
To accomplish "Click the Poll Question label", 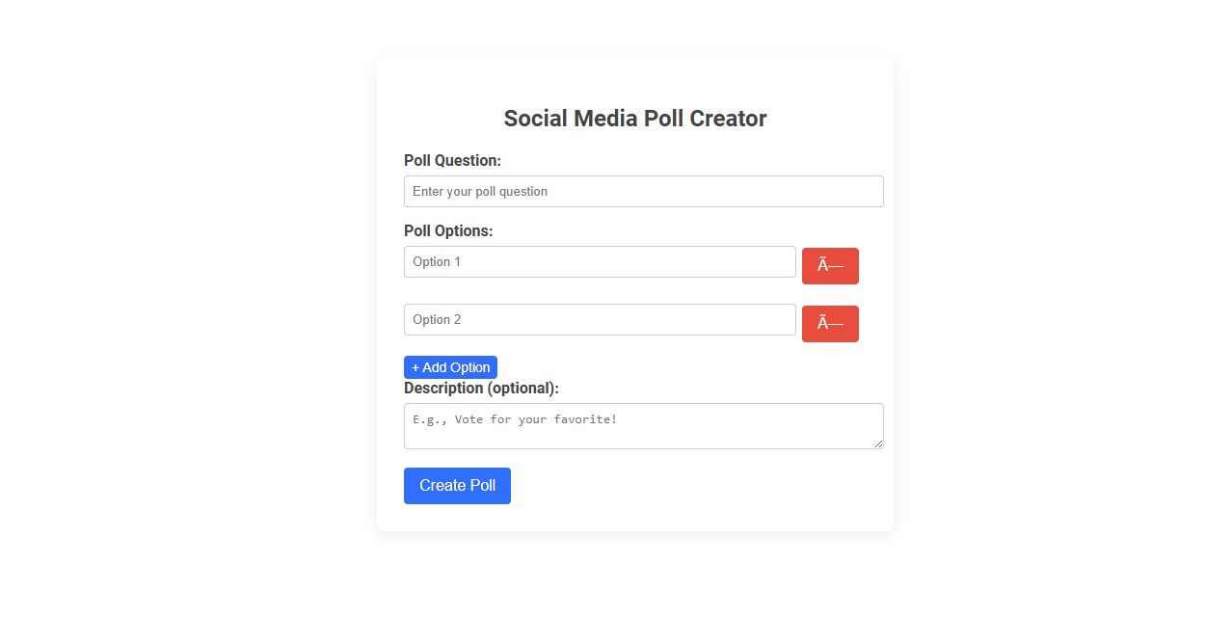I will (x=452, y=160).
